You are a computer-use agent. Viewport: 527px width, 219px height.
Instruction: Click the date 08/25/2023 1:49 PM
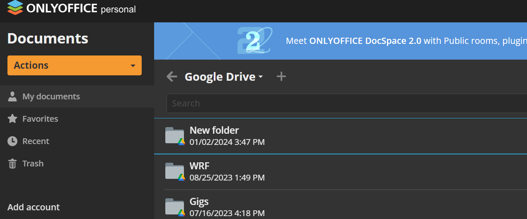click(x=227, y=178)
